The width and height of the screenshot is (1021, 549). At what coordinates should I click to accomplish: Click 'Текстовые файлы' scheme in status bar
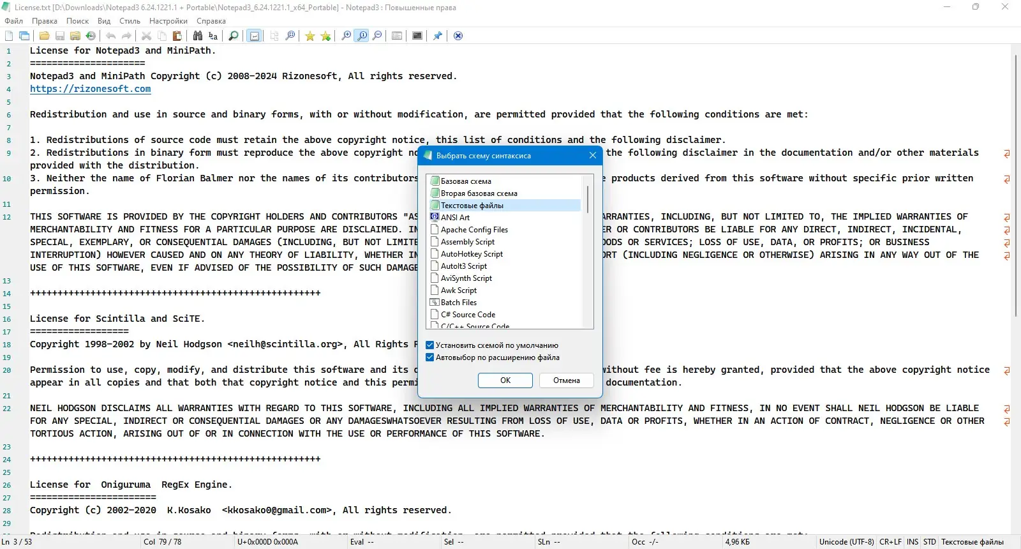(x=973, y=542)
